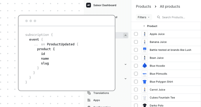This screenshot has width=201, height=107.
Task: Open the Carrot Juice product row
Action: coord(166,89)
